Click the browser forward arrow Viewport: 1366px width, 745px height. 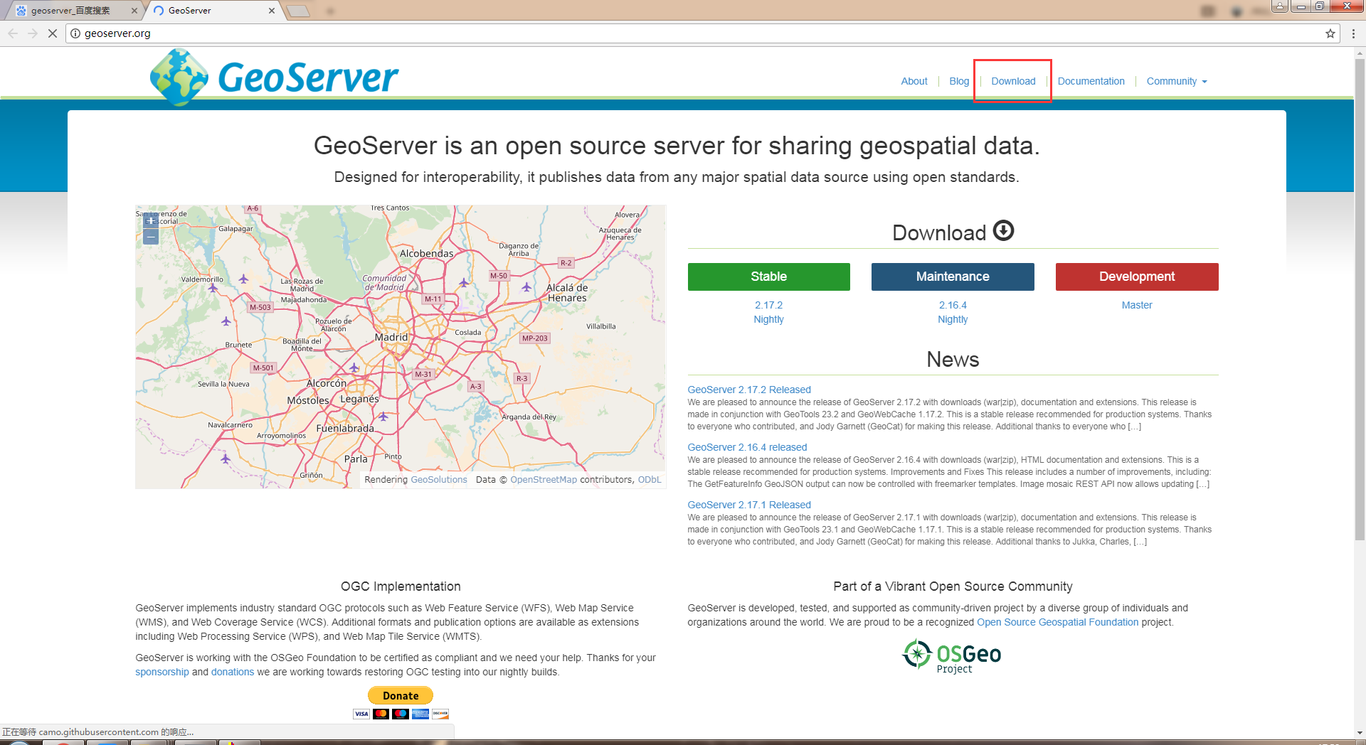(x=33, y=33)
